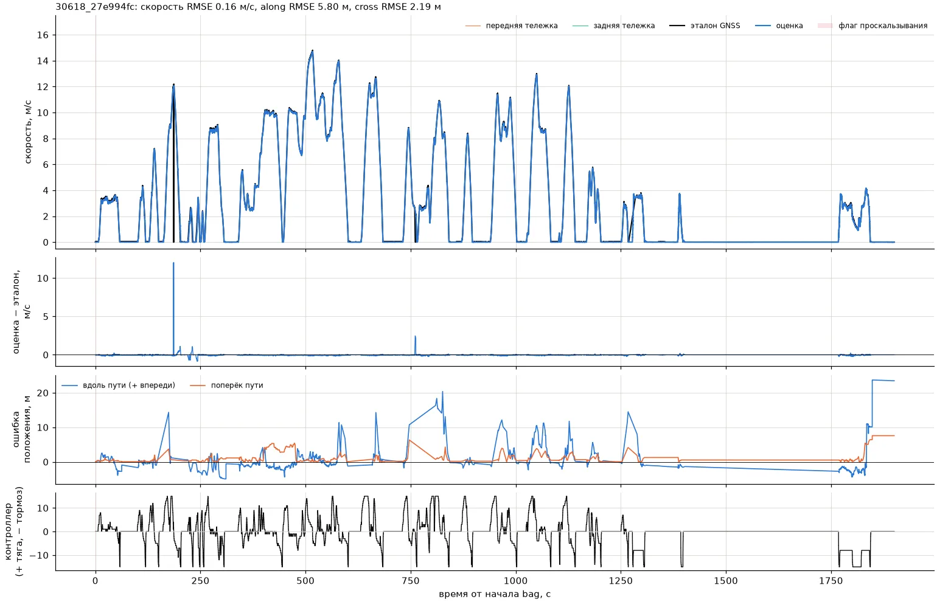This screenshot has width=937, height=602.
Task: Click the tall spike peak in the оценка − эталон plot
Action: (x=173, y=263)
